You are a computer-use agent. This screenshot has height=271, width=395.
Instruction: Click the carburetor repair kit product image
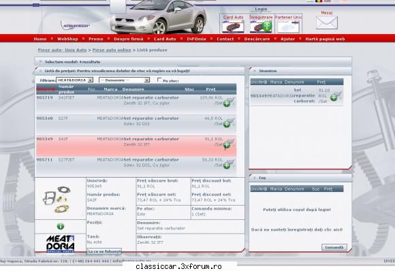(x=57, y=199)
